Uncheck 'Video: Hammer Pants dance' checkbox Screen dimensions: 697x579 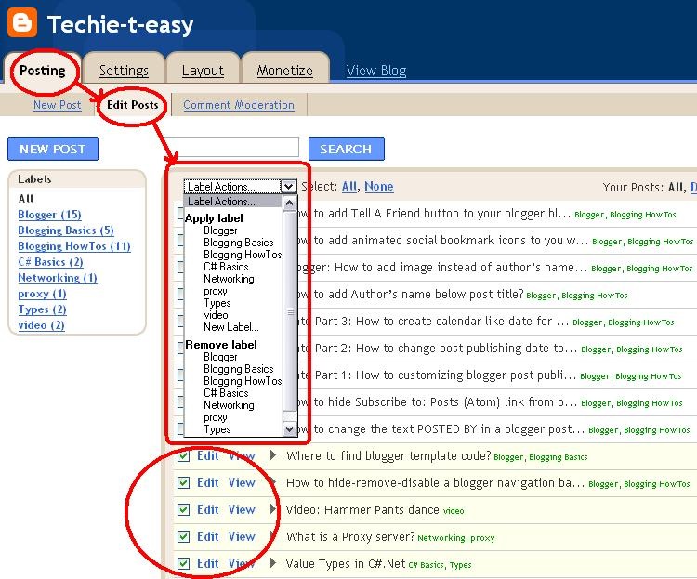click(184, 510)
